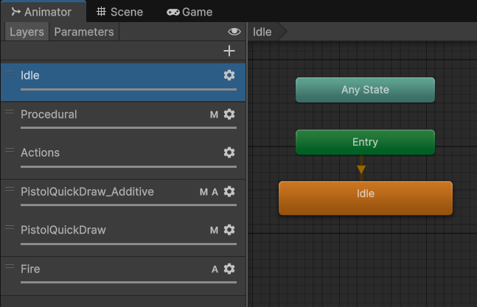This screenshot has height=307, width=477.
Task: Select the orange Idle state node
Action: click(x=366, y=198)
